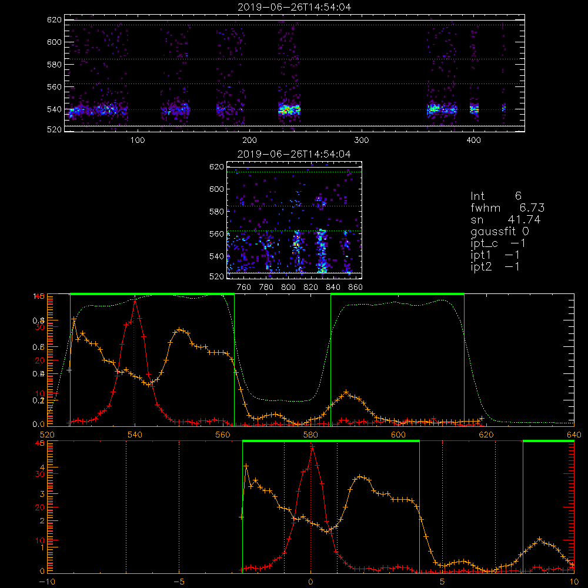Click x-axis label 100 of top spectrogram
The height and width of the screenshot is (588, 588).
click(x=138, y=141)
